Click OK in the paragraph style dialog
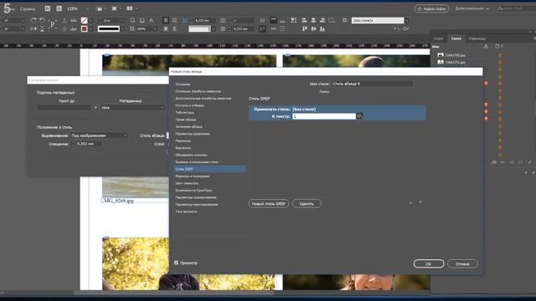 [x=429, y=264]
